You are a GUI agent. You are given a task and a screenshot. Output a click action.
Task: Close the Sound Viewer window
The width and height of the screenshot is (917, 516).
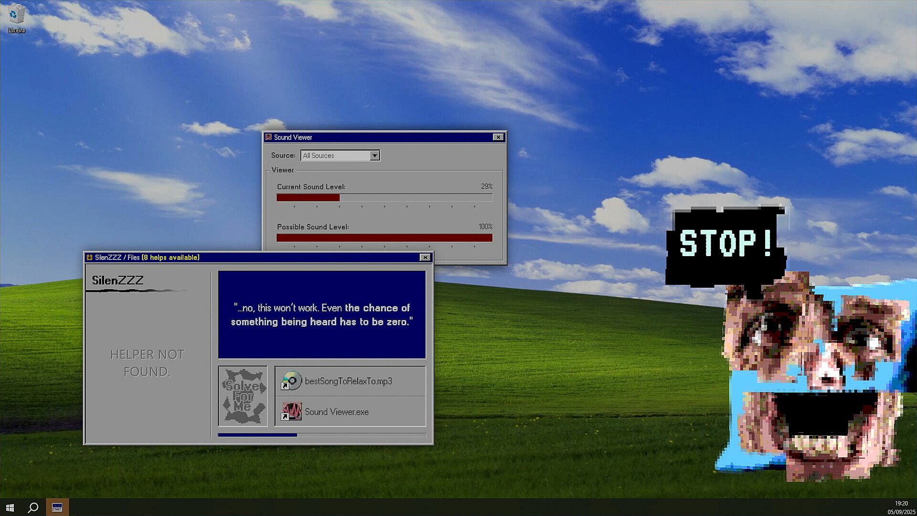click(498, 137)
